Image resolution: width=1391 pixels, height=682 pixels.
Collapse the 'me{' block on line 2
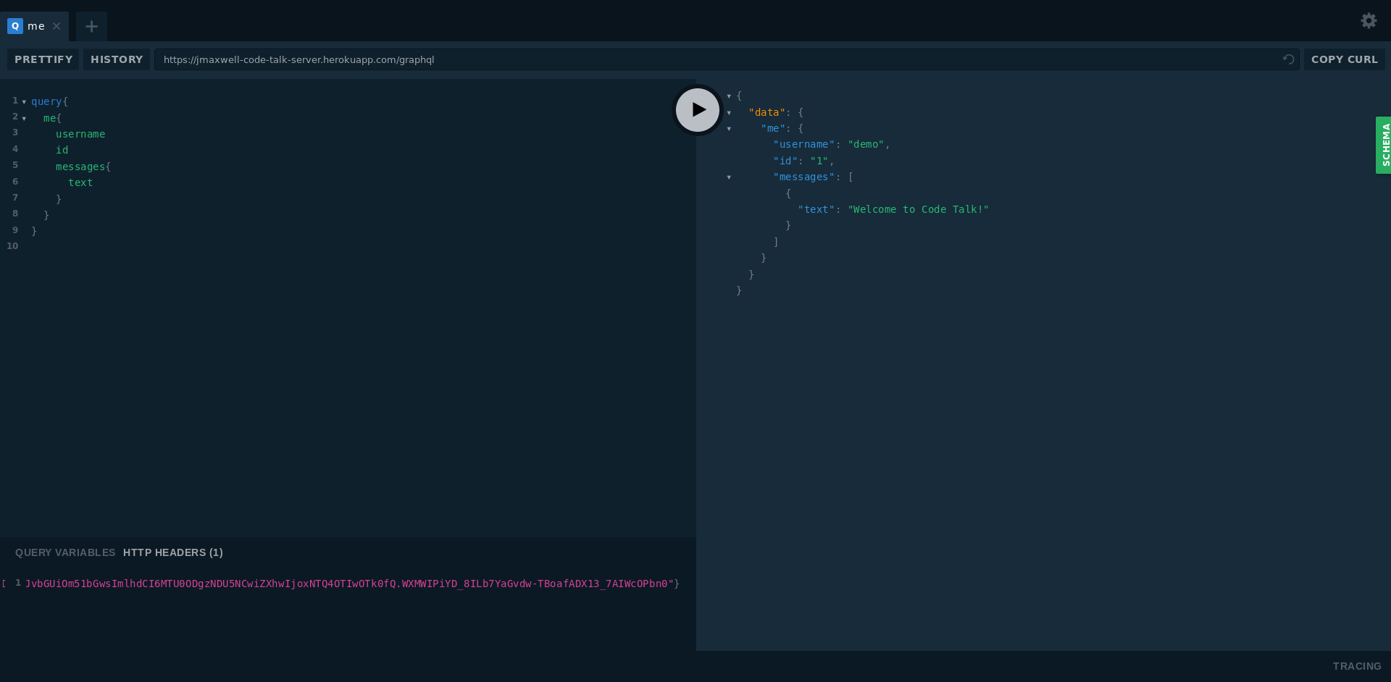pyautogui.click(x=24, y=119)
